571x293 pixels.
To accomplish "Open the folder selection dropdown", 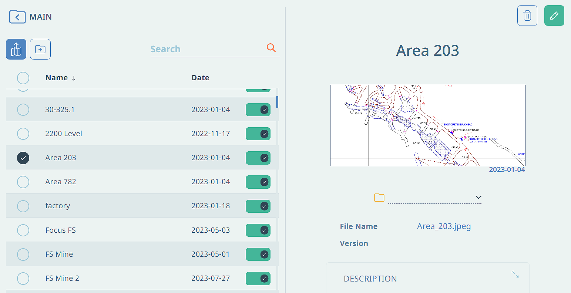I will (x=435, y=198).
